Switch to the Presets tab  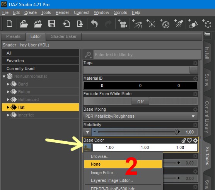point(13,36)
